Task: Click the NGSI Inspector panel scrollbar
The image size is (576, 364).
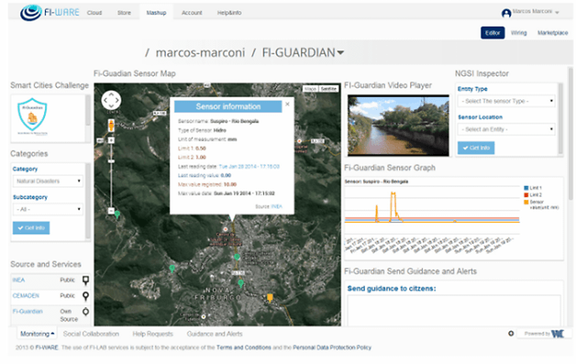Action: tap(560, 118)
